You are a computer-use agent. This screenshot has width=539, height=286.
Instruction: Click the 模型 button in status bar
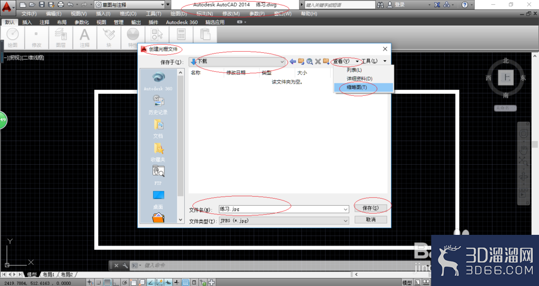407,283
